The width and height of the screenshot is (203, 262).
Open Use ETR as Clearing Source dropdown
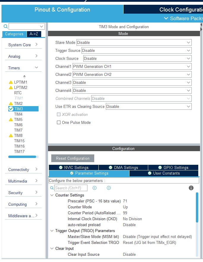pyautogui.click(x=148, y=107)
